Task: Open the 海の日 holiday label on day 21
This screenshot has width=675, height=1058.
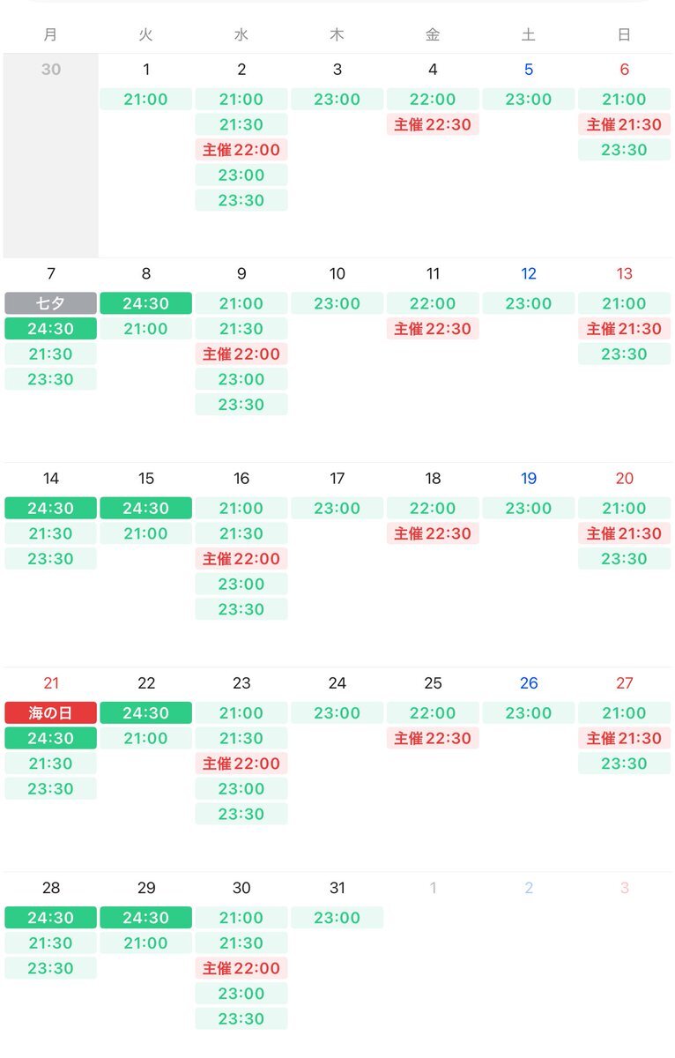Action: coord(50,712)
